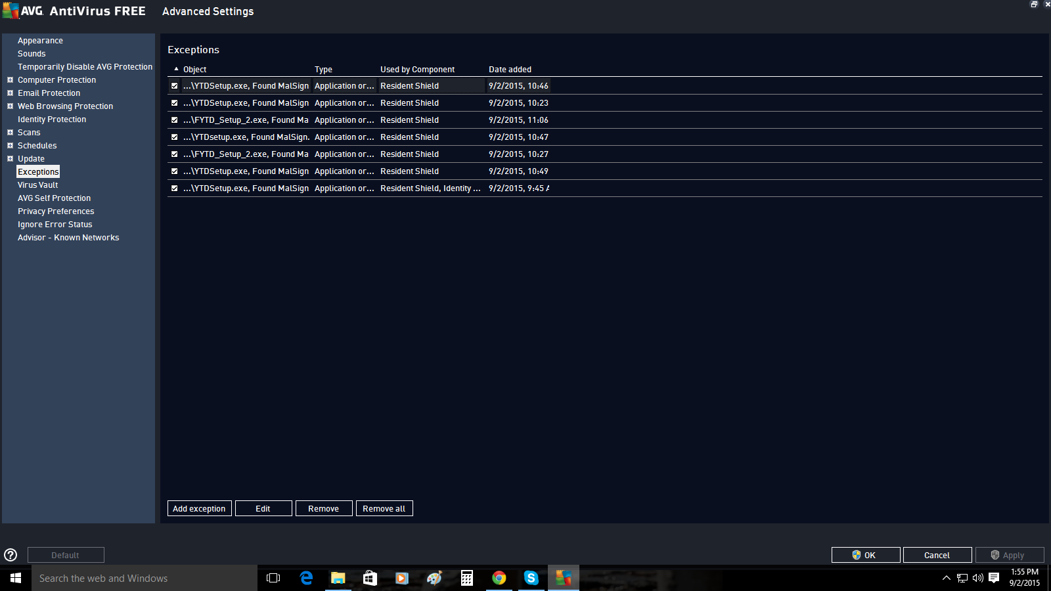Click the Default button

[66, 555]
